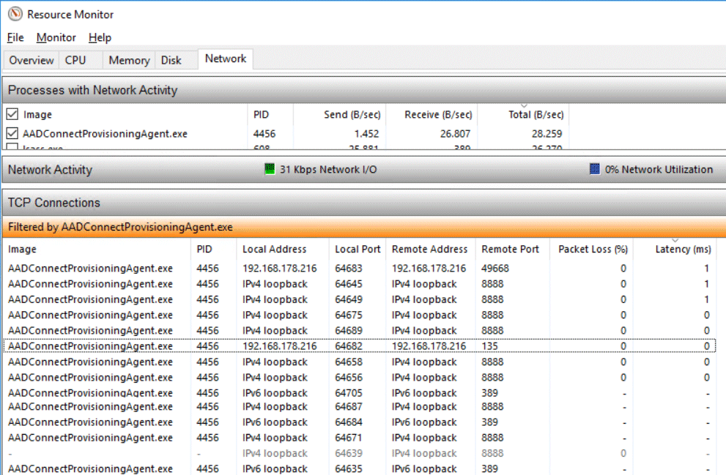Switch to the Memory tab
The width and height of the screenshot is (726, 475).
pyautogui.click(x=129, y=60)
